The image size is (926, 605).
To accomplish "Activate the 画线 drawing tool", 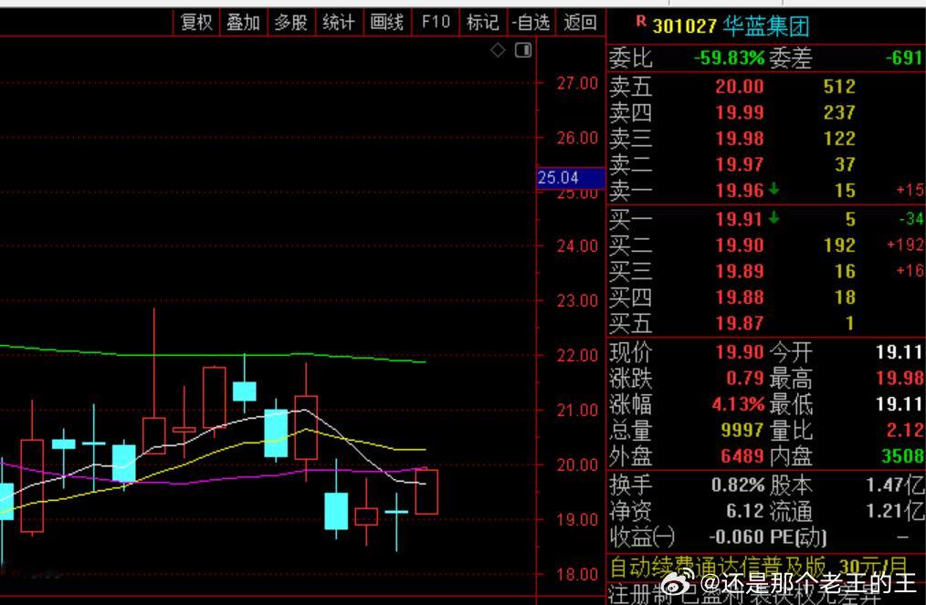I will coord(387,23).
